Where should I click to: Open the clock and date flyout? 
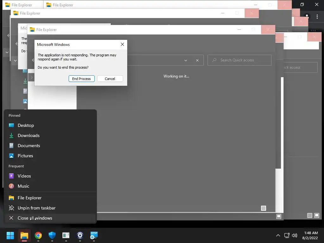(310, 235)
